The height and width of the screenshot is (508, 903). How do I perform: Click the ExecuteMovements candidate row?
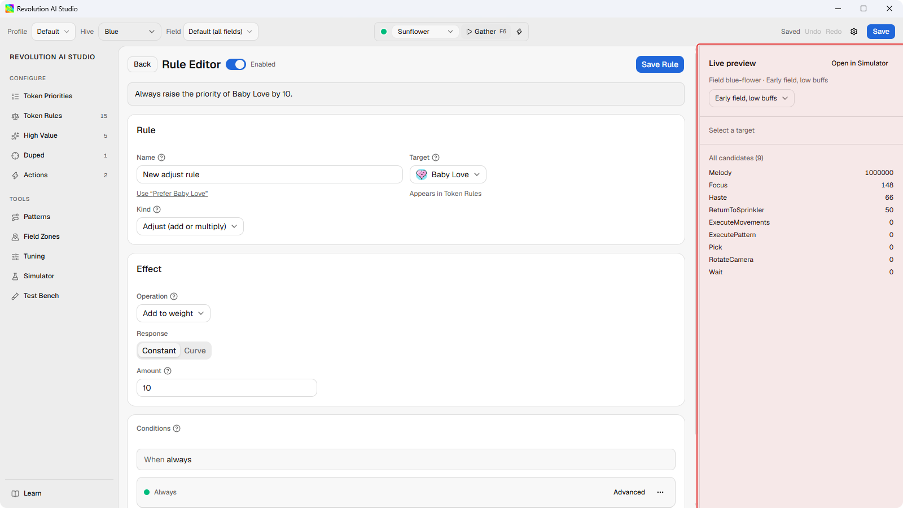tap(801, 222)
